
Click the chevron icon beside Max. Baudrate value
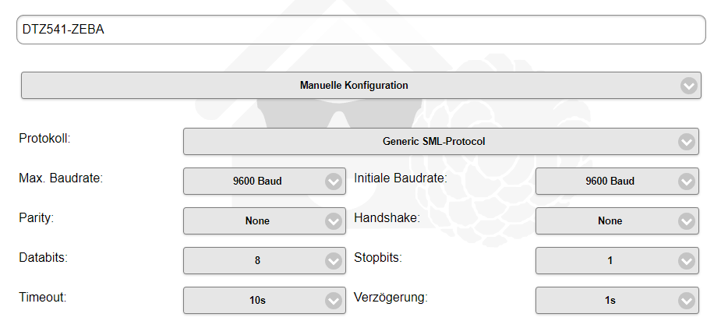[334, 182]
